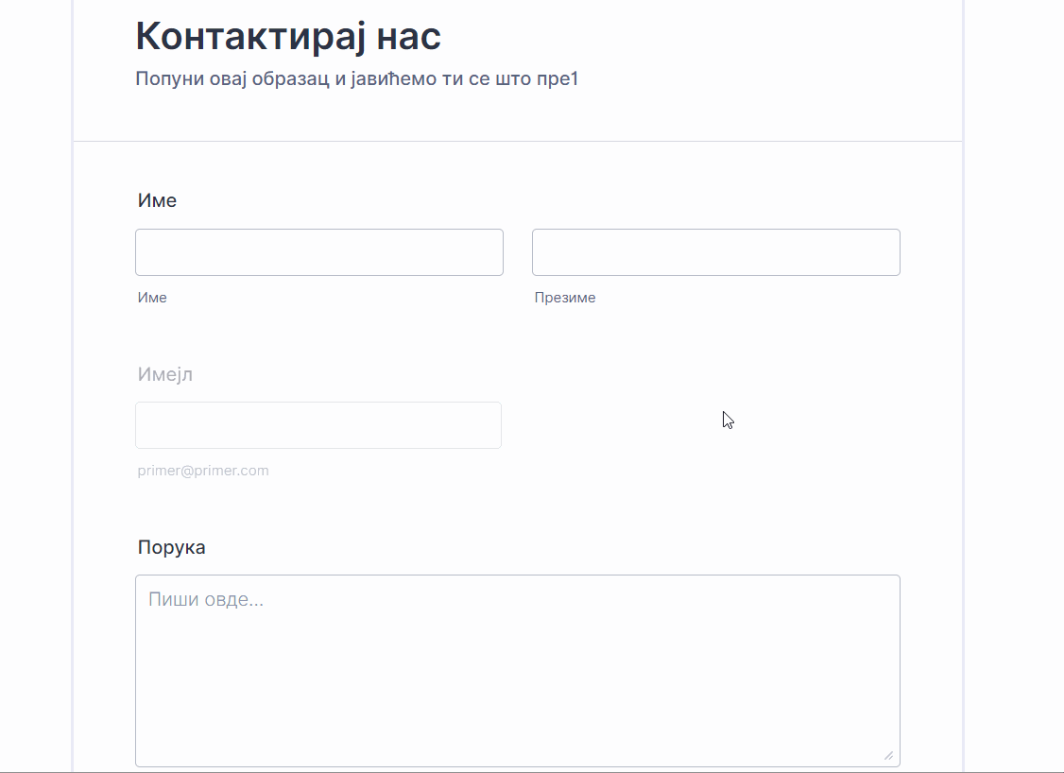
Task: Click the "primer@primer.com" hint text
Action: [203, 471]
